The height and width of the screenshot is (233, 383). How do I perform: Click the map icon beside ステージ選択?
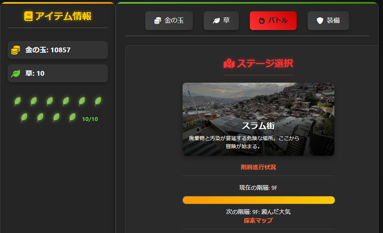click(229, 64)
